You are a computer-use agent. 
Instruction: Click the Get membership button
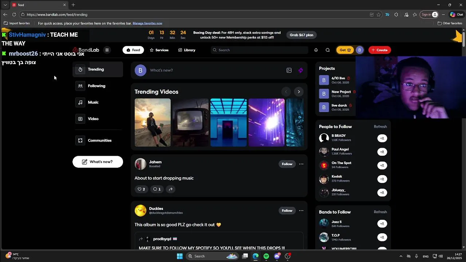click(x=345, y=50)
